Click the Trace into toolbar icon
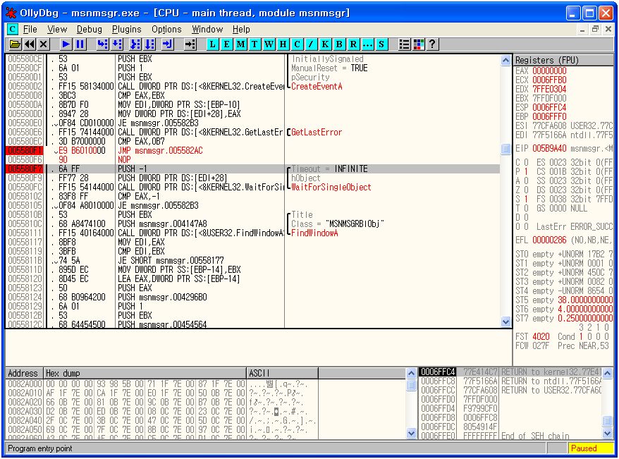The image size is (619, 459). coord(135,44)
